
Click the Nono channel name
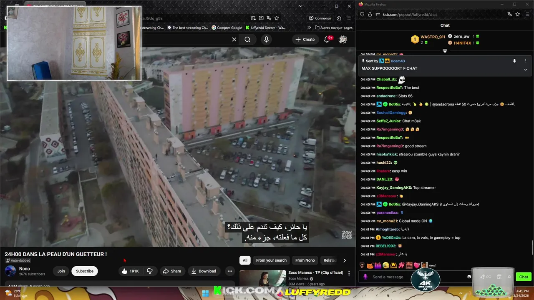25,269
